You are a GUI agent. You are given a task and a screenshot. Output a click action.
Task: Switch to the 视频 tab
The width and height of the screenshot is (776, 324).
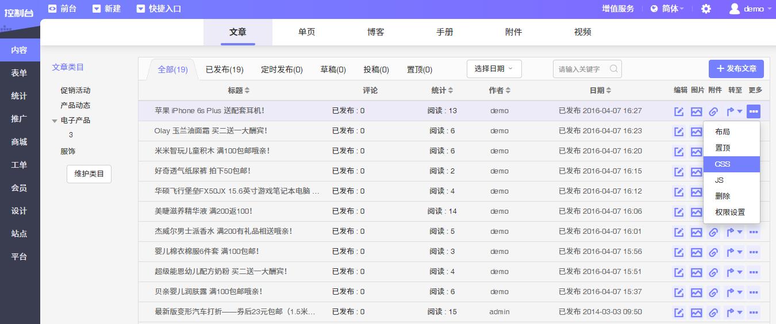583,32
